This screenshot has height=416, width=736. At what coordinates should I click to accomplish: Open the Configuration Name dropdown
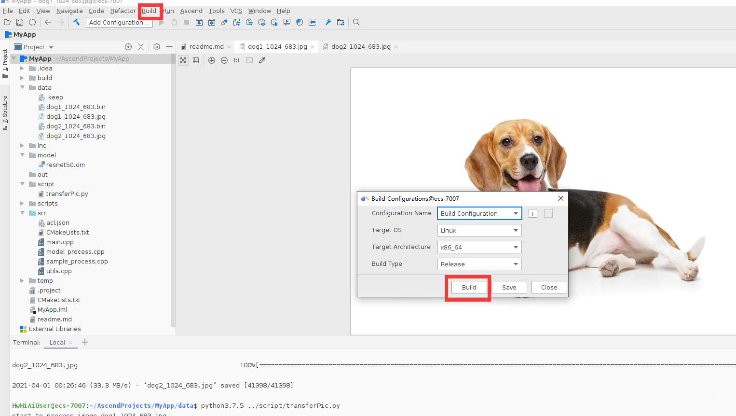479,213
